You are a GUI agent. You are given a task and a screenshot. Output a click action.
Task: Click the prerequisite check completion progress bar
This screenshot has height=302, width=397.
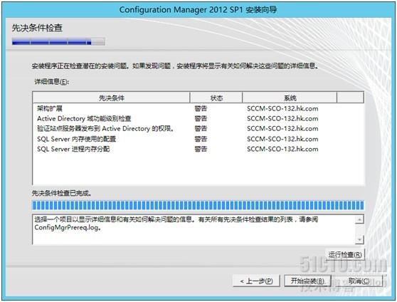198,205
